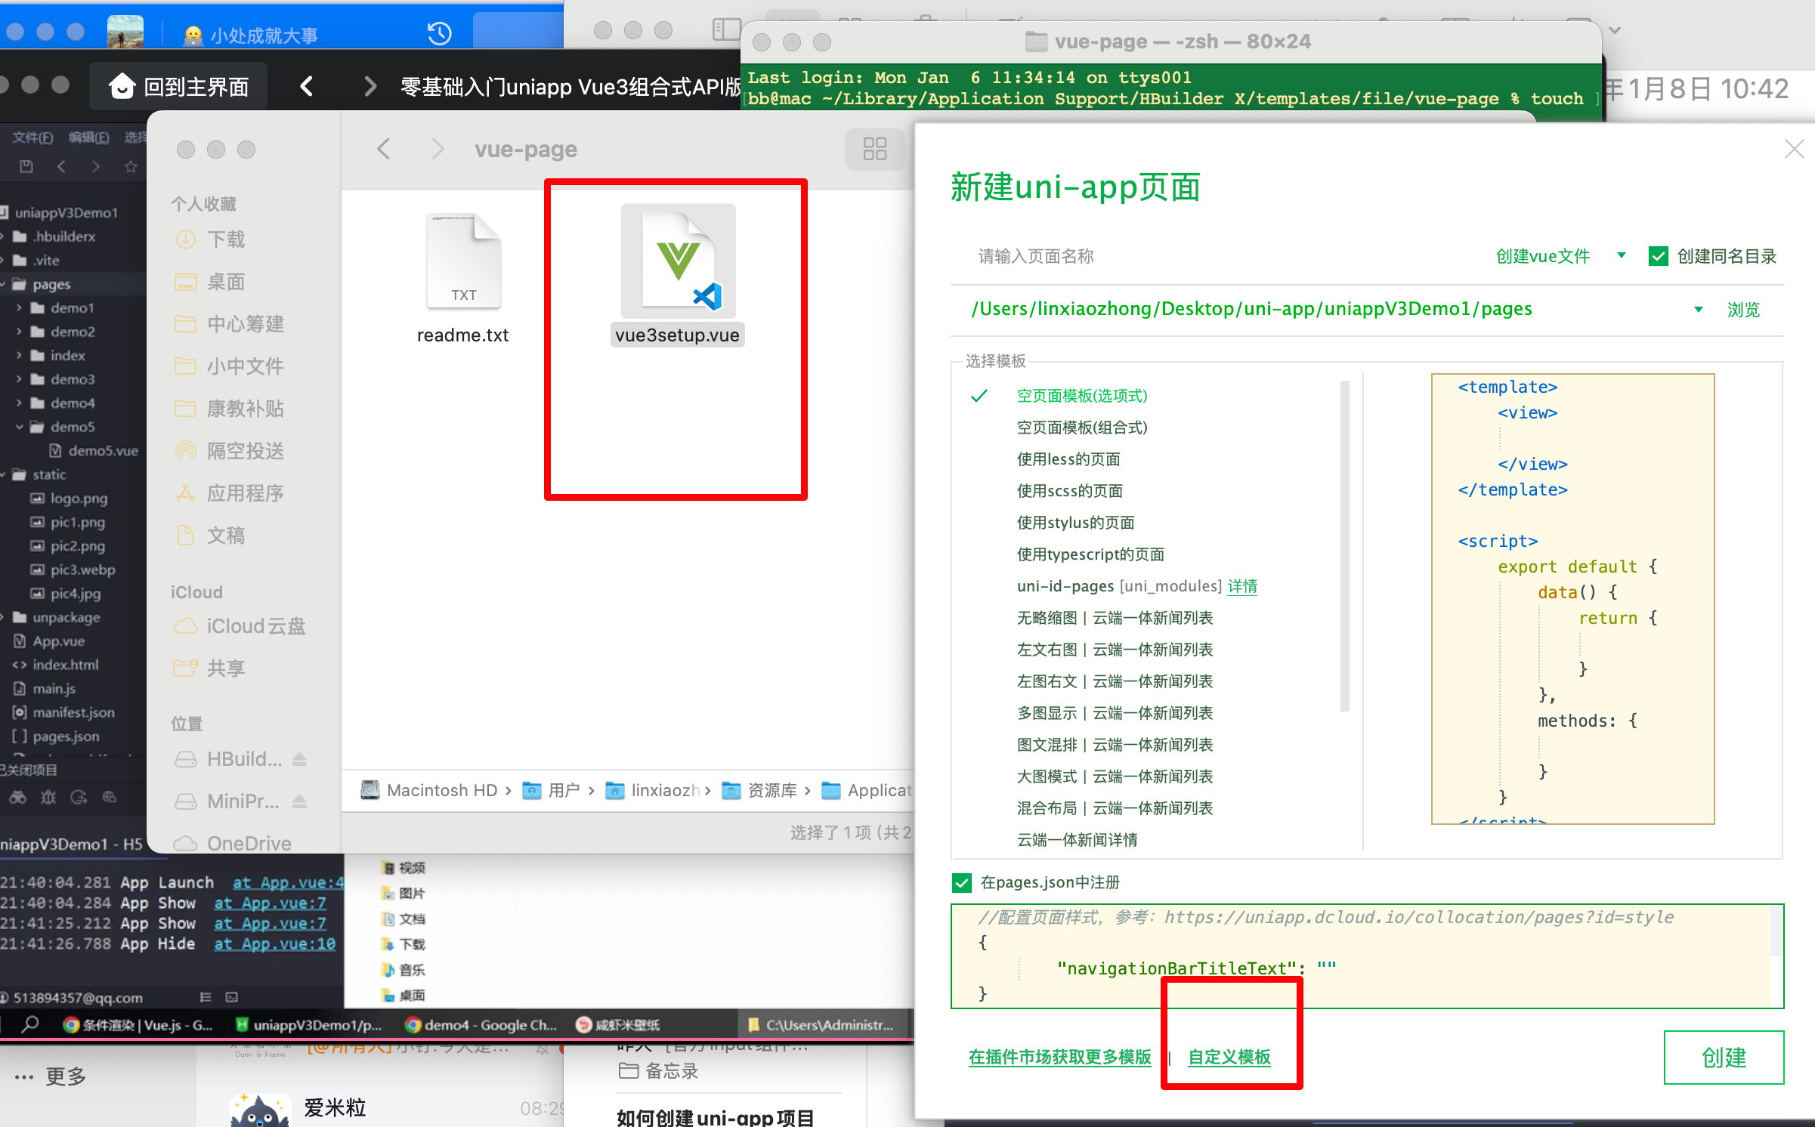Expand demo3 folder in HBuilder tree
The image size is (1815, 1127).
tap(19, 379)
